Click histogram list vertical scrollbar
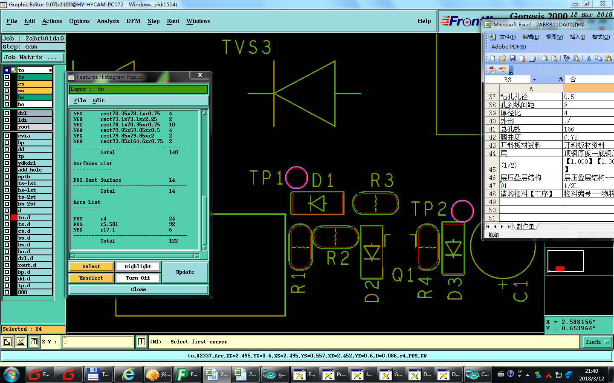 click(x=204, y=180)
